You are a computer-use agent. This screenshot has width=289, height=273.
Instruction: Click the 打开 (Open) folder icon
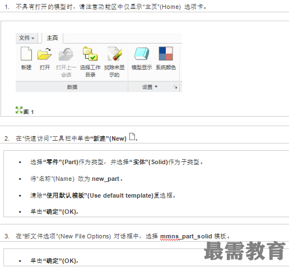(x=45, y=54)
